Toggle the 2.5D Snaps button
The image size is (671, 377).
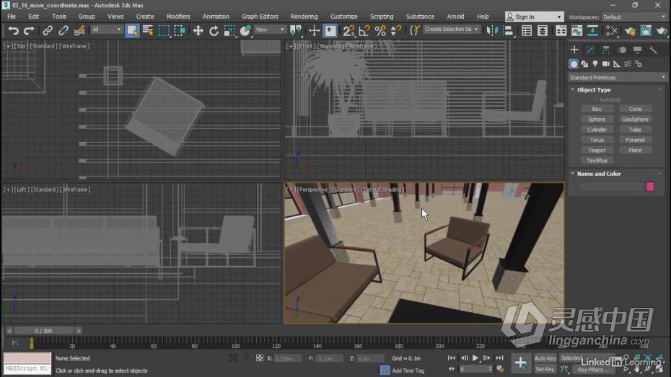pyautogui.click(x=348, y=30)
